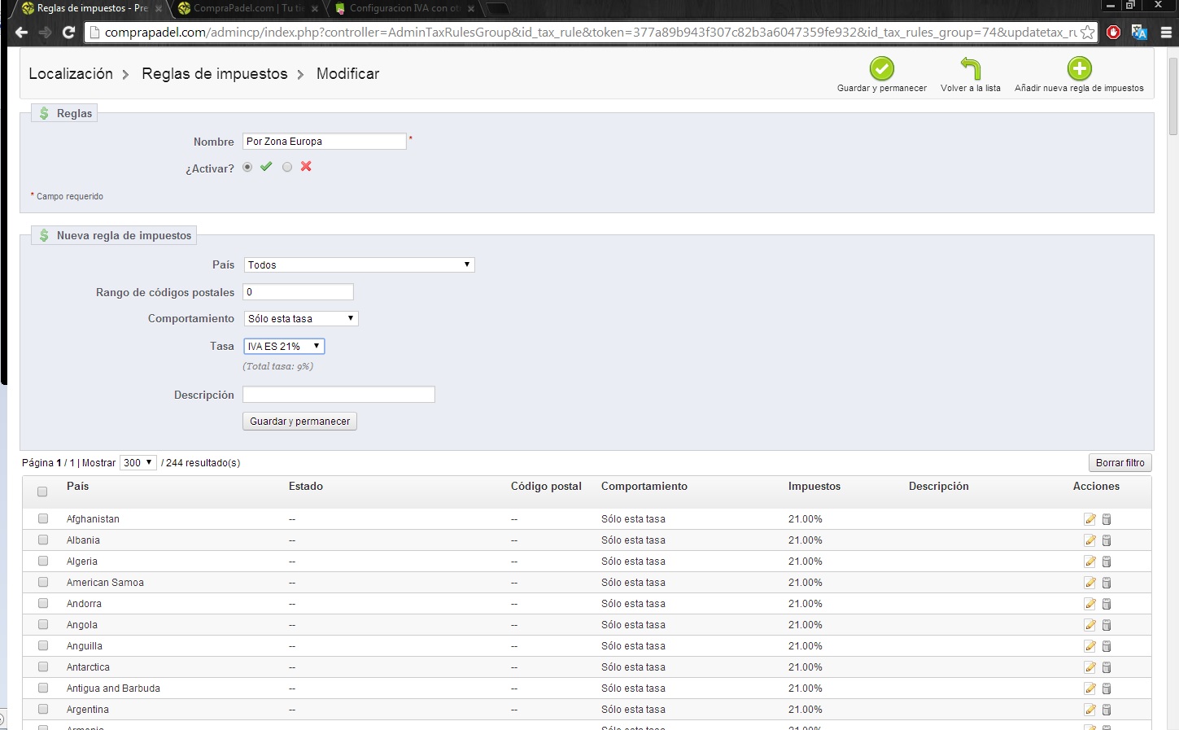Delete the Antigua and Barbuda tax rule
The image size is (1179, 730).
pyautogui.click(x=1107, y=688)
